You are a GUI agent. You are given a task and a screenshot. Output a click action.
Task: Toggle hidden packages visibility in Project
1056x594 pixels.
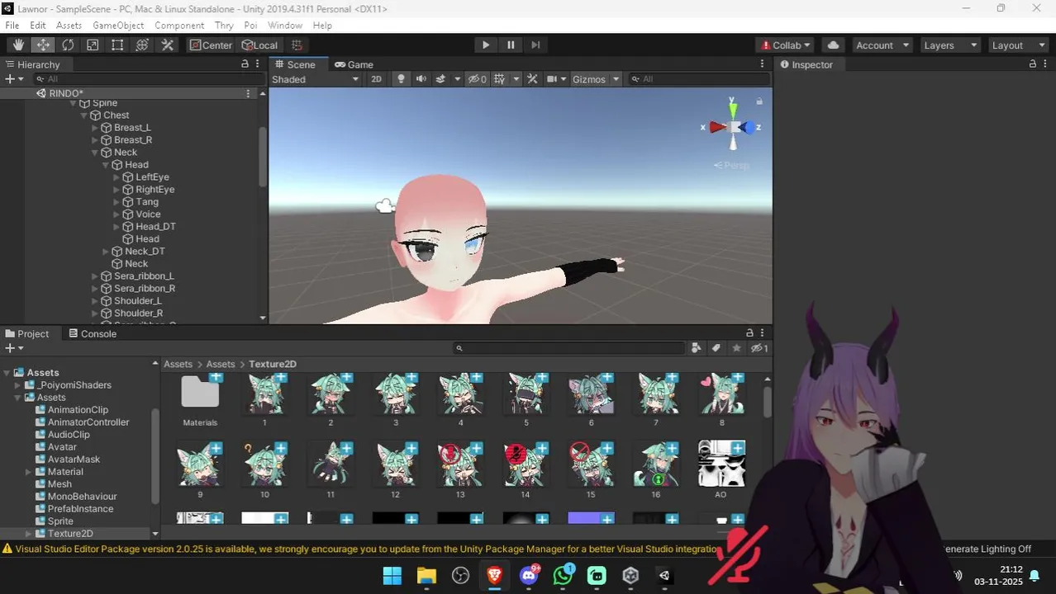pos(759,348)
